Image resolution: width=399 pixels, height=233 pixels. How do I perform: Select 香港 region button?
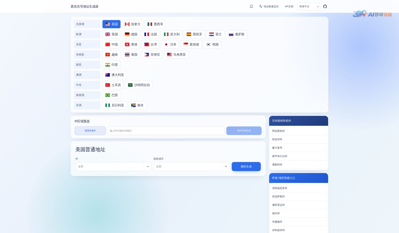(x=131, y=44)
